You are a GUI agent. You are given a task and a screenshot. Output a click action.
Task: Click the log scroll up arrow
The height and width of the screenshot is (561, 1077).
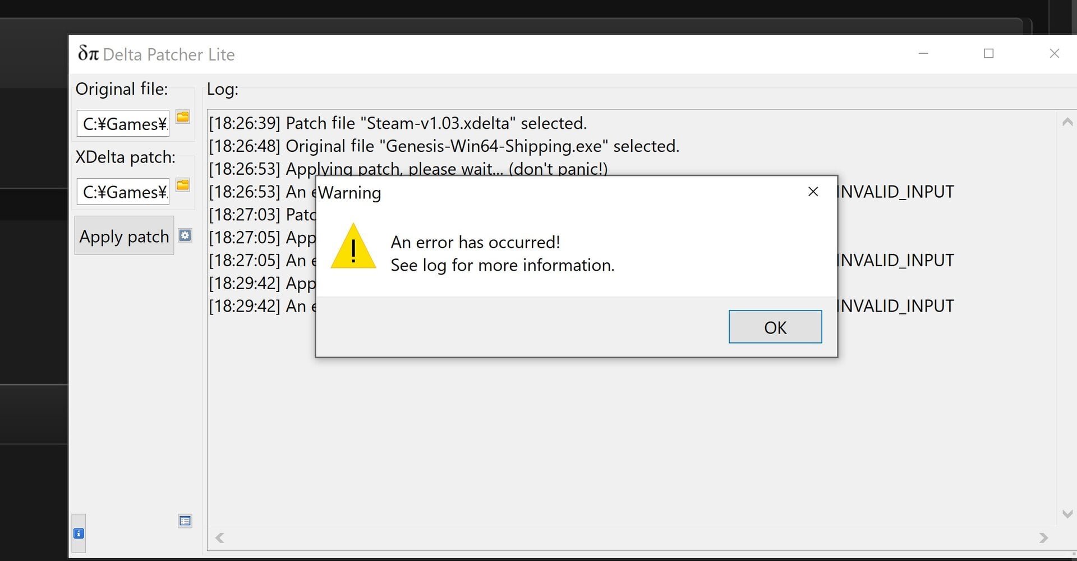coord(1067,122)
